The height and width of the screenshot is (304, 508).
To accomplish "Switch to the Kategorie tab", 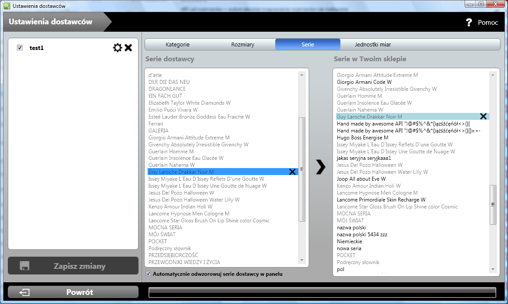I will click(x=178, y=44).
